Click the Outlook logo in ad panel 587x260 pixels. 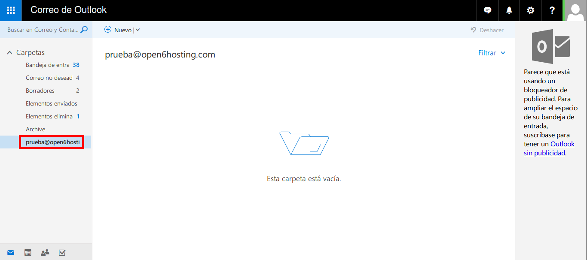[551, 47]
